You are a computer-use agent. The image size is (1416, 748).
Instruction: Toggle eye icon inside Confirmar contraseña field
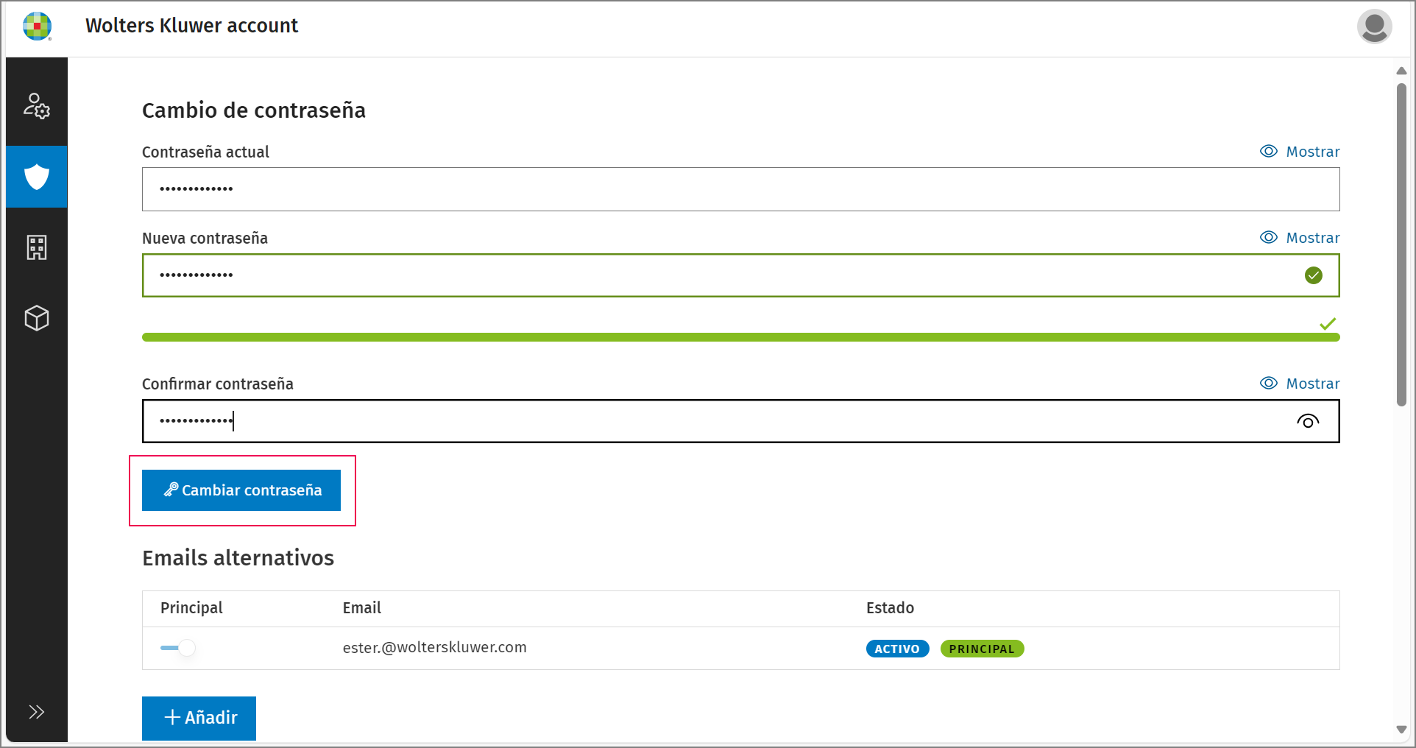(1308, 421)
